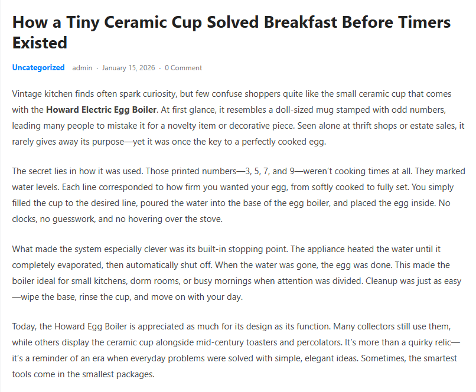476x392 pixels.
Task: Click the admin author name
Action: [x=82, y=68]
